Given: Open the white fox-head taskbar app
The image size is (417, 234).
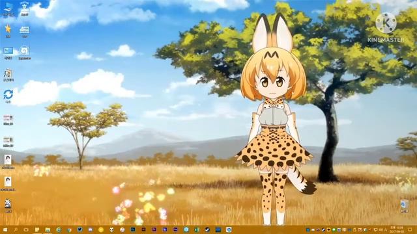Looking at the screenshot, I should click(x=111, y=229).
